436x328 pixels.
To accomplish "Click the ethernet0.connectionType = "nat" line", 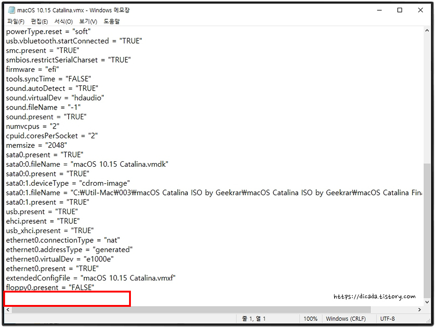I will tap(63, 240).
